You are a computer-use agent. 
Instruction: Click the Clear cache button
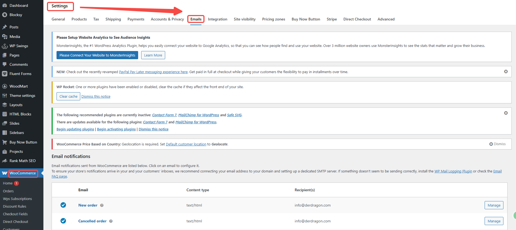tap(68, 96)
